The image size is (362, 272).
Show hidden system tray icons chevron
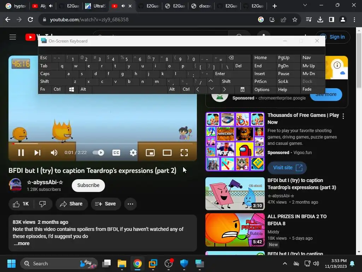[285, 263]
